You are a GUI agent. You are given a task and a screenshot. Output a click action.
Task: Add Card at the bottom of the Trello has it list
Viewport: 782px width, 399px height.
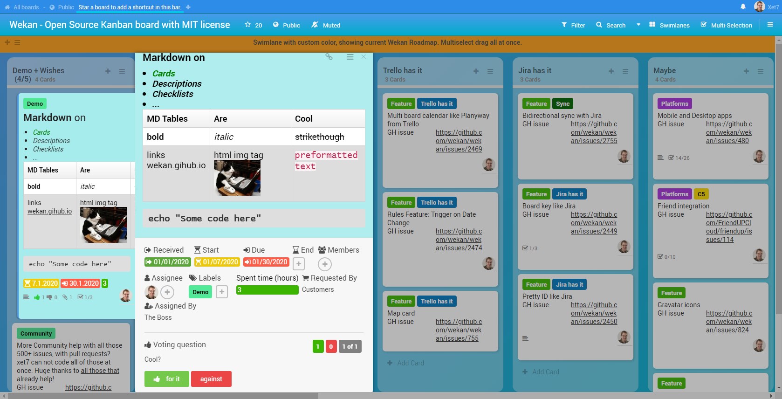coord(405,363)
